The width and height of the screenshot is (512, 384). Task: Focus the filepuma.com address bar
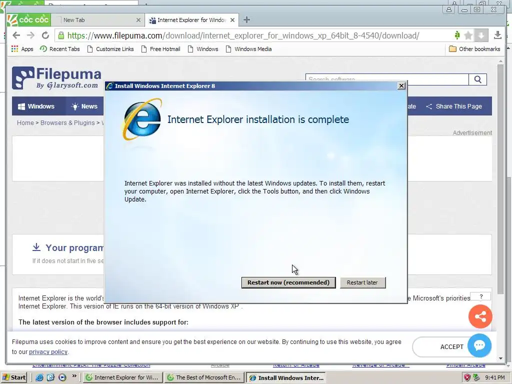point(243,35)
